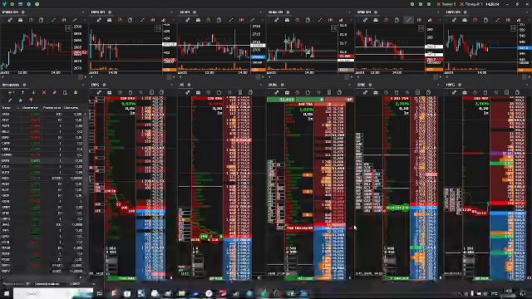Open settings gear next to X5 1M tab
The width and height of the screenshot is (532, 299).
pos(195,12)
